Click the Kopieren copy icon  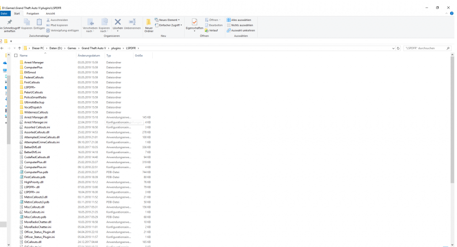pyautogui.click(x=27, y=22)
